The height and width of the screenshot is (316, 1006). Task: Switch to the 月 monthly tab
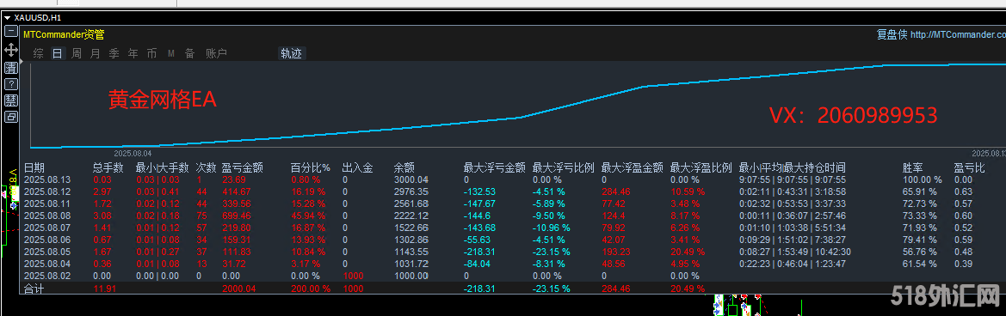95,54
